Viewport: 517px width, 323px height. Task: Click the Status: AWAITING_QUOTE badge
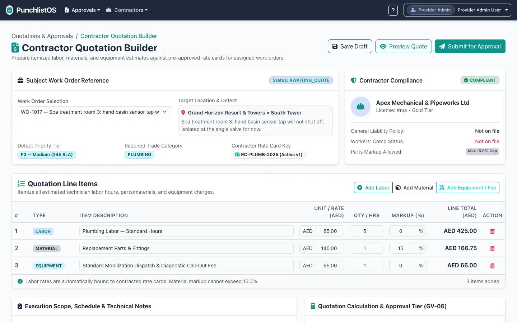click(x=301, y=80)
